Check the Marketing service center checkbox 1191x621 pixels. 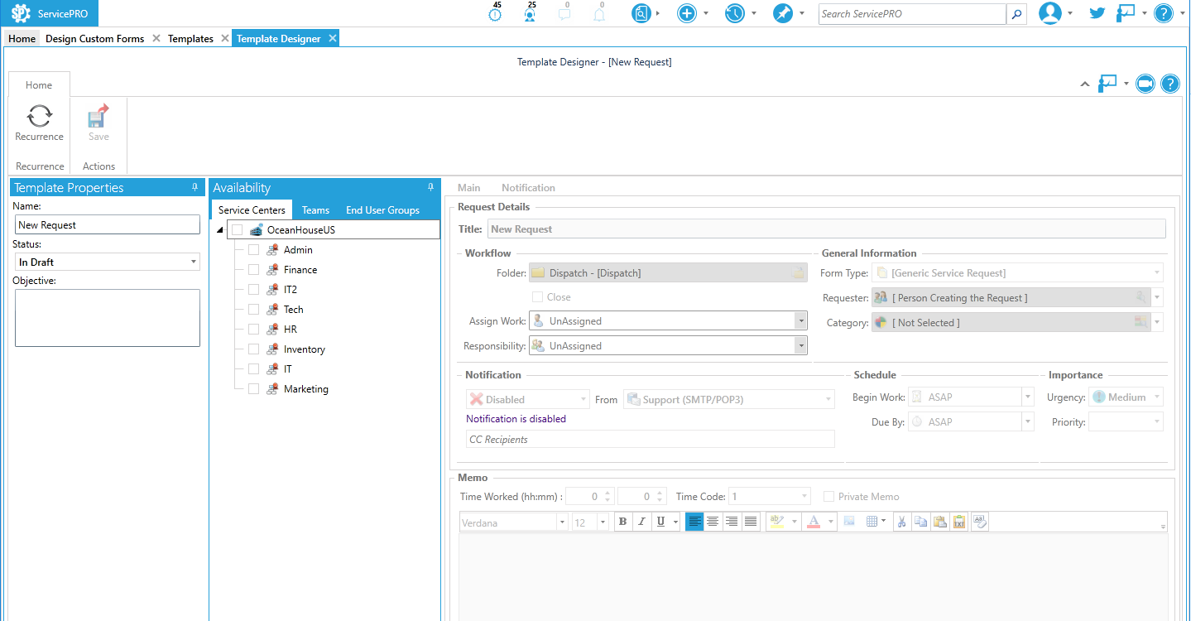point(254,389)
